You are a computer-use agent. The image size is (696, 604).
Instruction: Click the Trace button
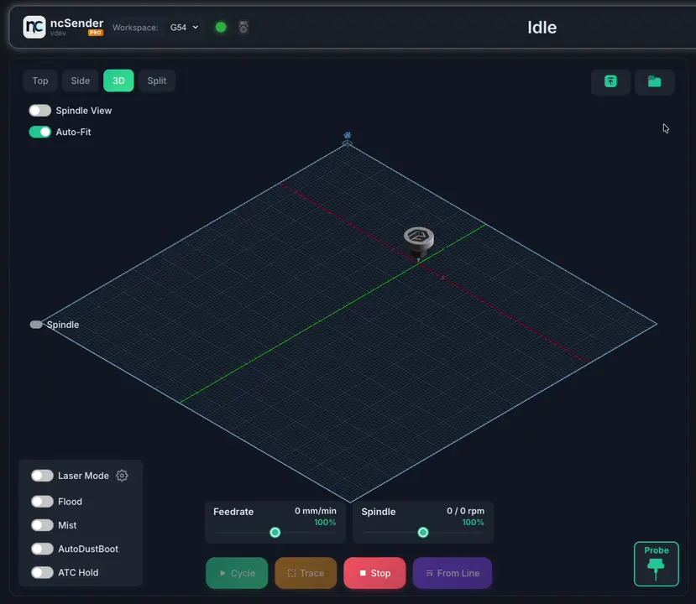tap(306, 573)
